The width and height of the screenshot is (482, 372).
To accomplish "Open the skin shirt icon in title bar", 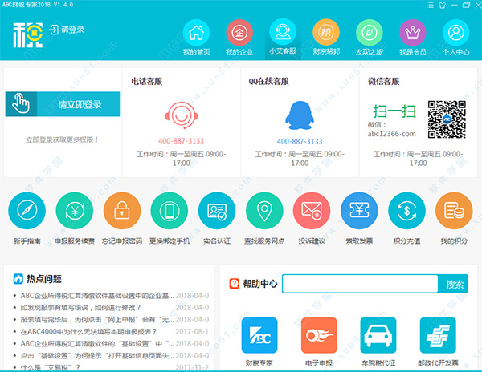I will click(443, 5).
